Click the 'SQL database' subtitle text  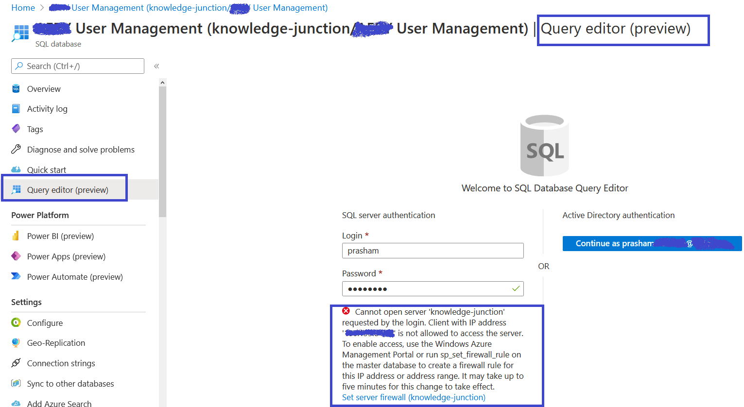[x=58, y=44]
